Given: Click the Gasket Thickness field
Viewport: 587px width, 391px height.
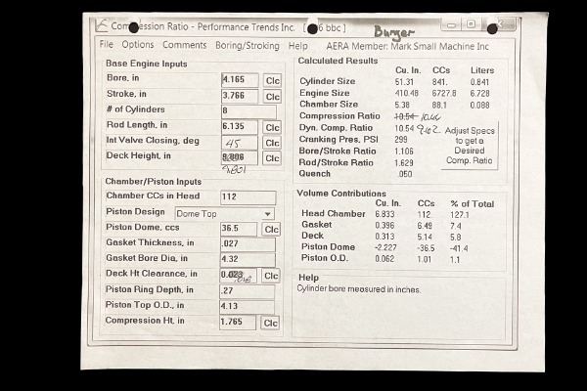Looking at the screenshot, I should pos(248,244).
